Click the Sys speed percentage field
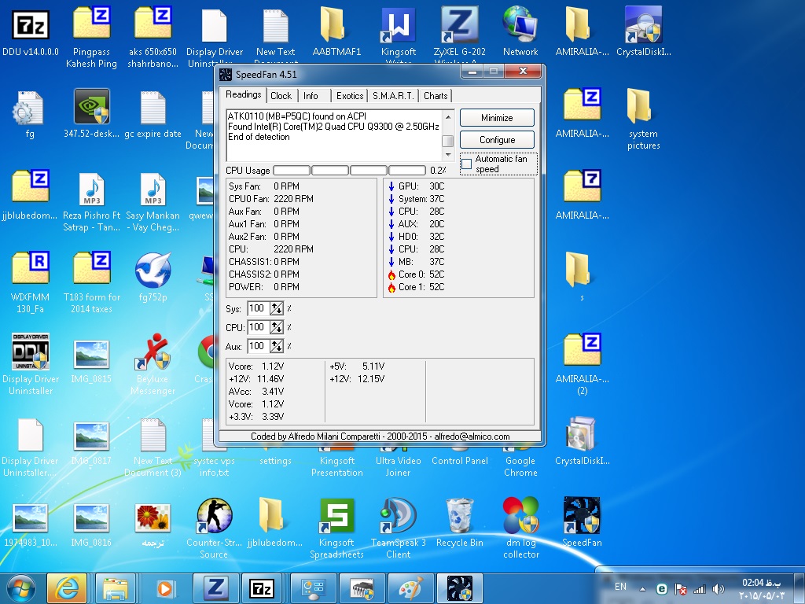 pyautogui.click(x=259, y=308)
